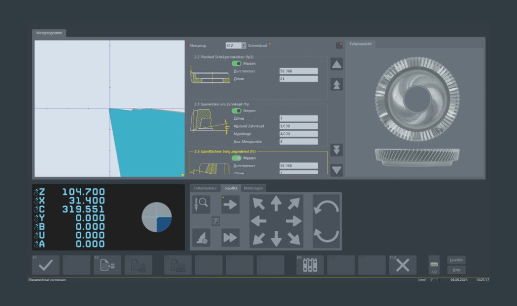Toggle Messen for 2.3 Spanwinkel am Zahnkopf
Viewport: 517px width, 306px height.
236,111
